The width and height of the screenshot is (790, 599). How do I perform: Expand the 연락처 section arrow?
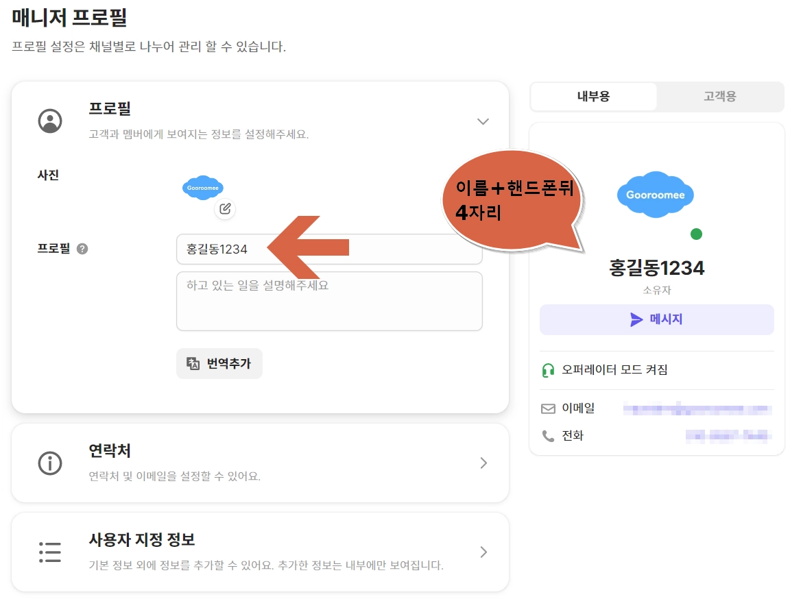[483, 463]
